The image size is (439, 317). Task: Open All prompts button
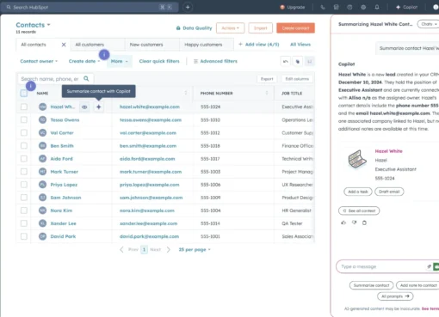[395, 296]
